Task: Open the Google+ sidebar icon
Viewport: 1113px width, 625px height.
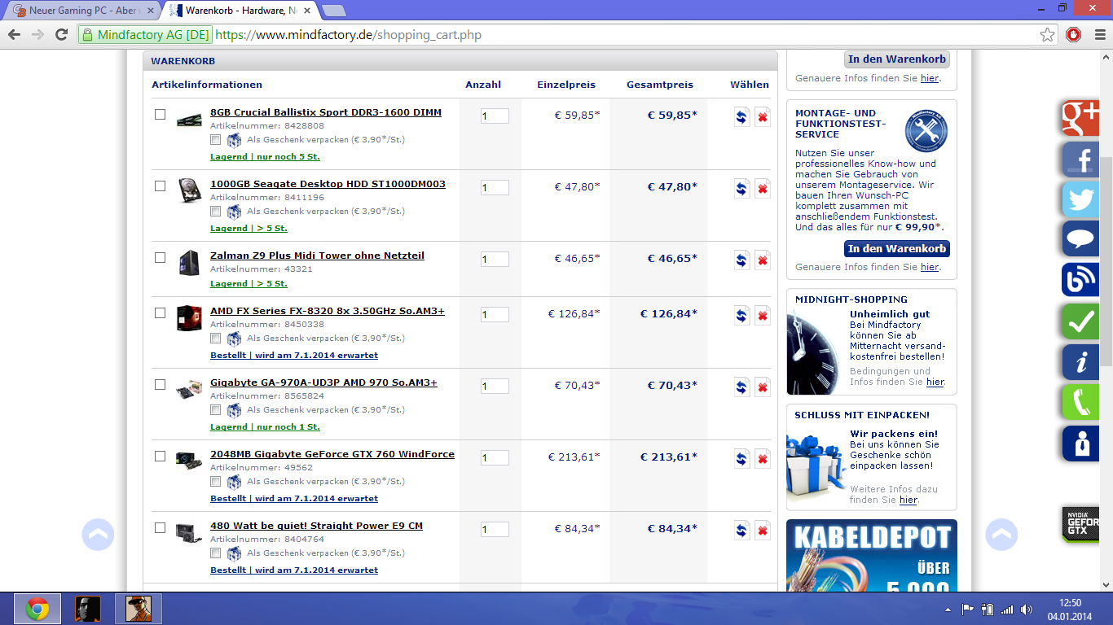Action: coord(1081,119)
